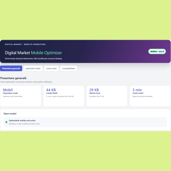171x171 pixels.
Task: Select the Compatibilitate tab
Action: pyautogui.click(x=68, y=68)
